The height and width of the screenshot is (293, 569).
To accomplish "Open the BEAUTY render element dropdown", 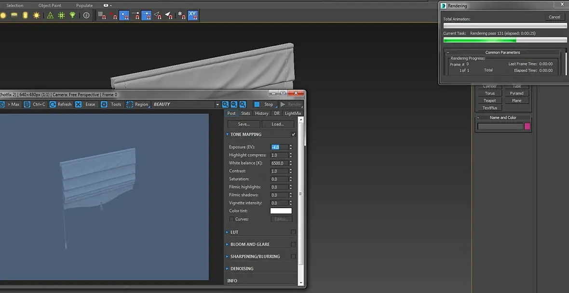I will point(186,105).
